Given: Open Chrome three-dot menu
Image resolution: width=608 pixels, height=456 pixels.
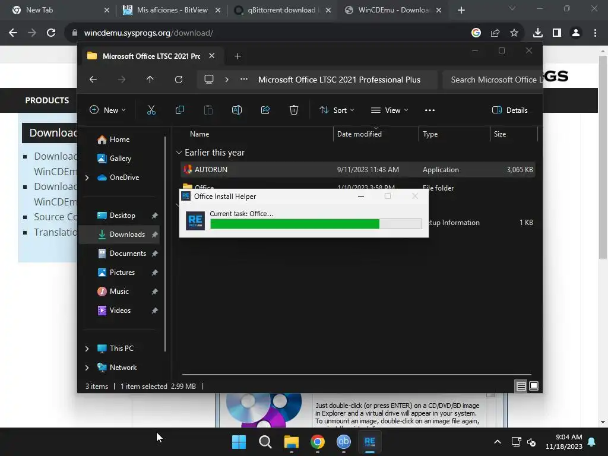Looking at the screenshot, I should pos(595,33).
